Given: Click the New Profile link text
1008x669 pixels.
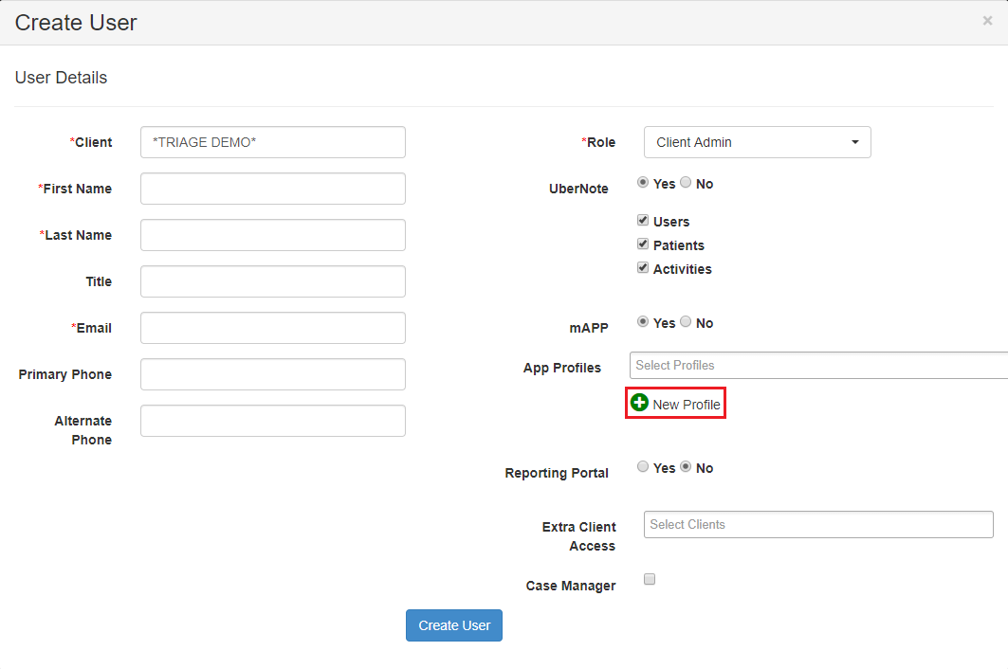Looking at the screenshot, I should click(686, 405).
